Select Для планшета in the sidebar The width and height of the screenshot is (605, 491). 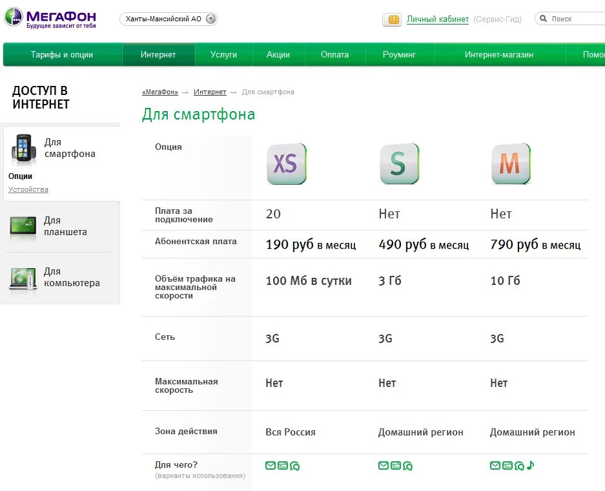[x=65, y=226]
